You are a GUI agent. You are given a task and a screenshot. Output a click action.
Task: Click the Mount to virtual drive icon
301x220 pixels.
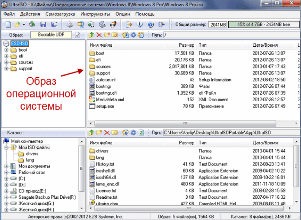102,25
